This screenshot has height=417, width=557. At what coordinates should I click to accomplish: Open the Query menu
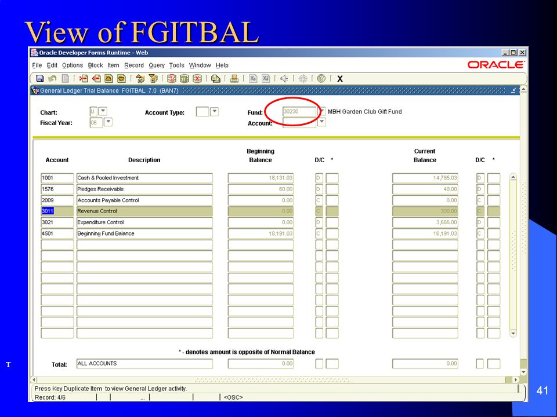click(x=157, y=65)
